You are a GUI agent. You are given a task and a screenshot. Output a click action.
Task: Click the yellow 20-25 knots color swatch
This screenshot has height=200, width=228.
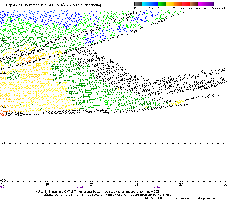(170, 4)
